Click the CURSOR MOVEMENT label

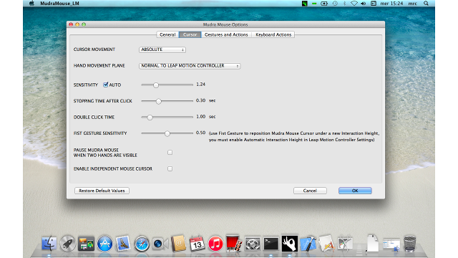point(94,49)
